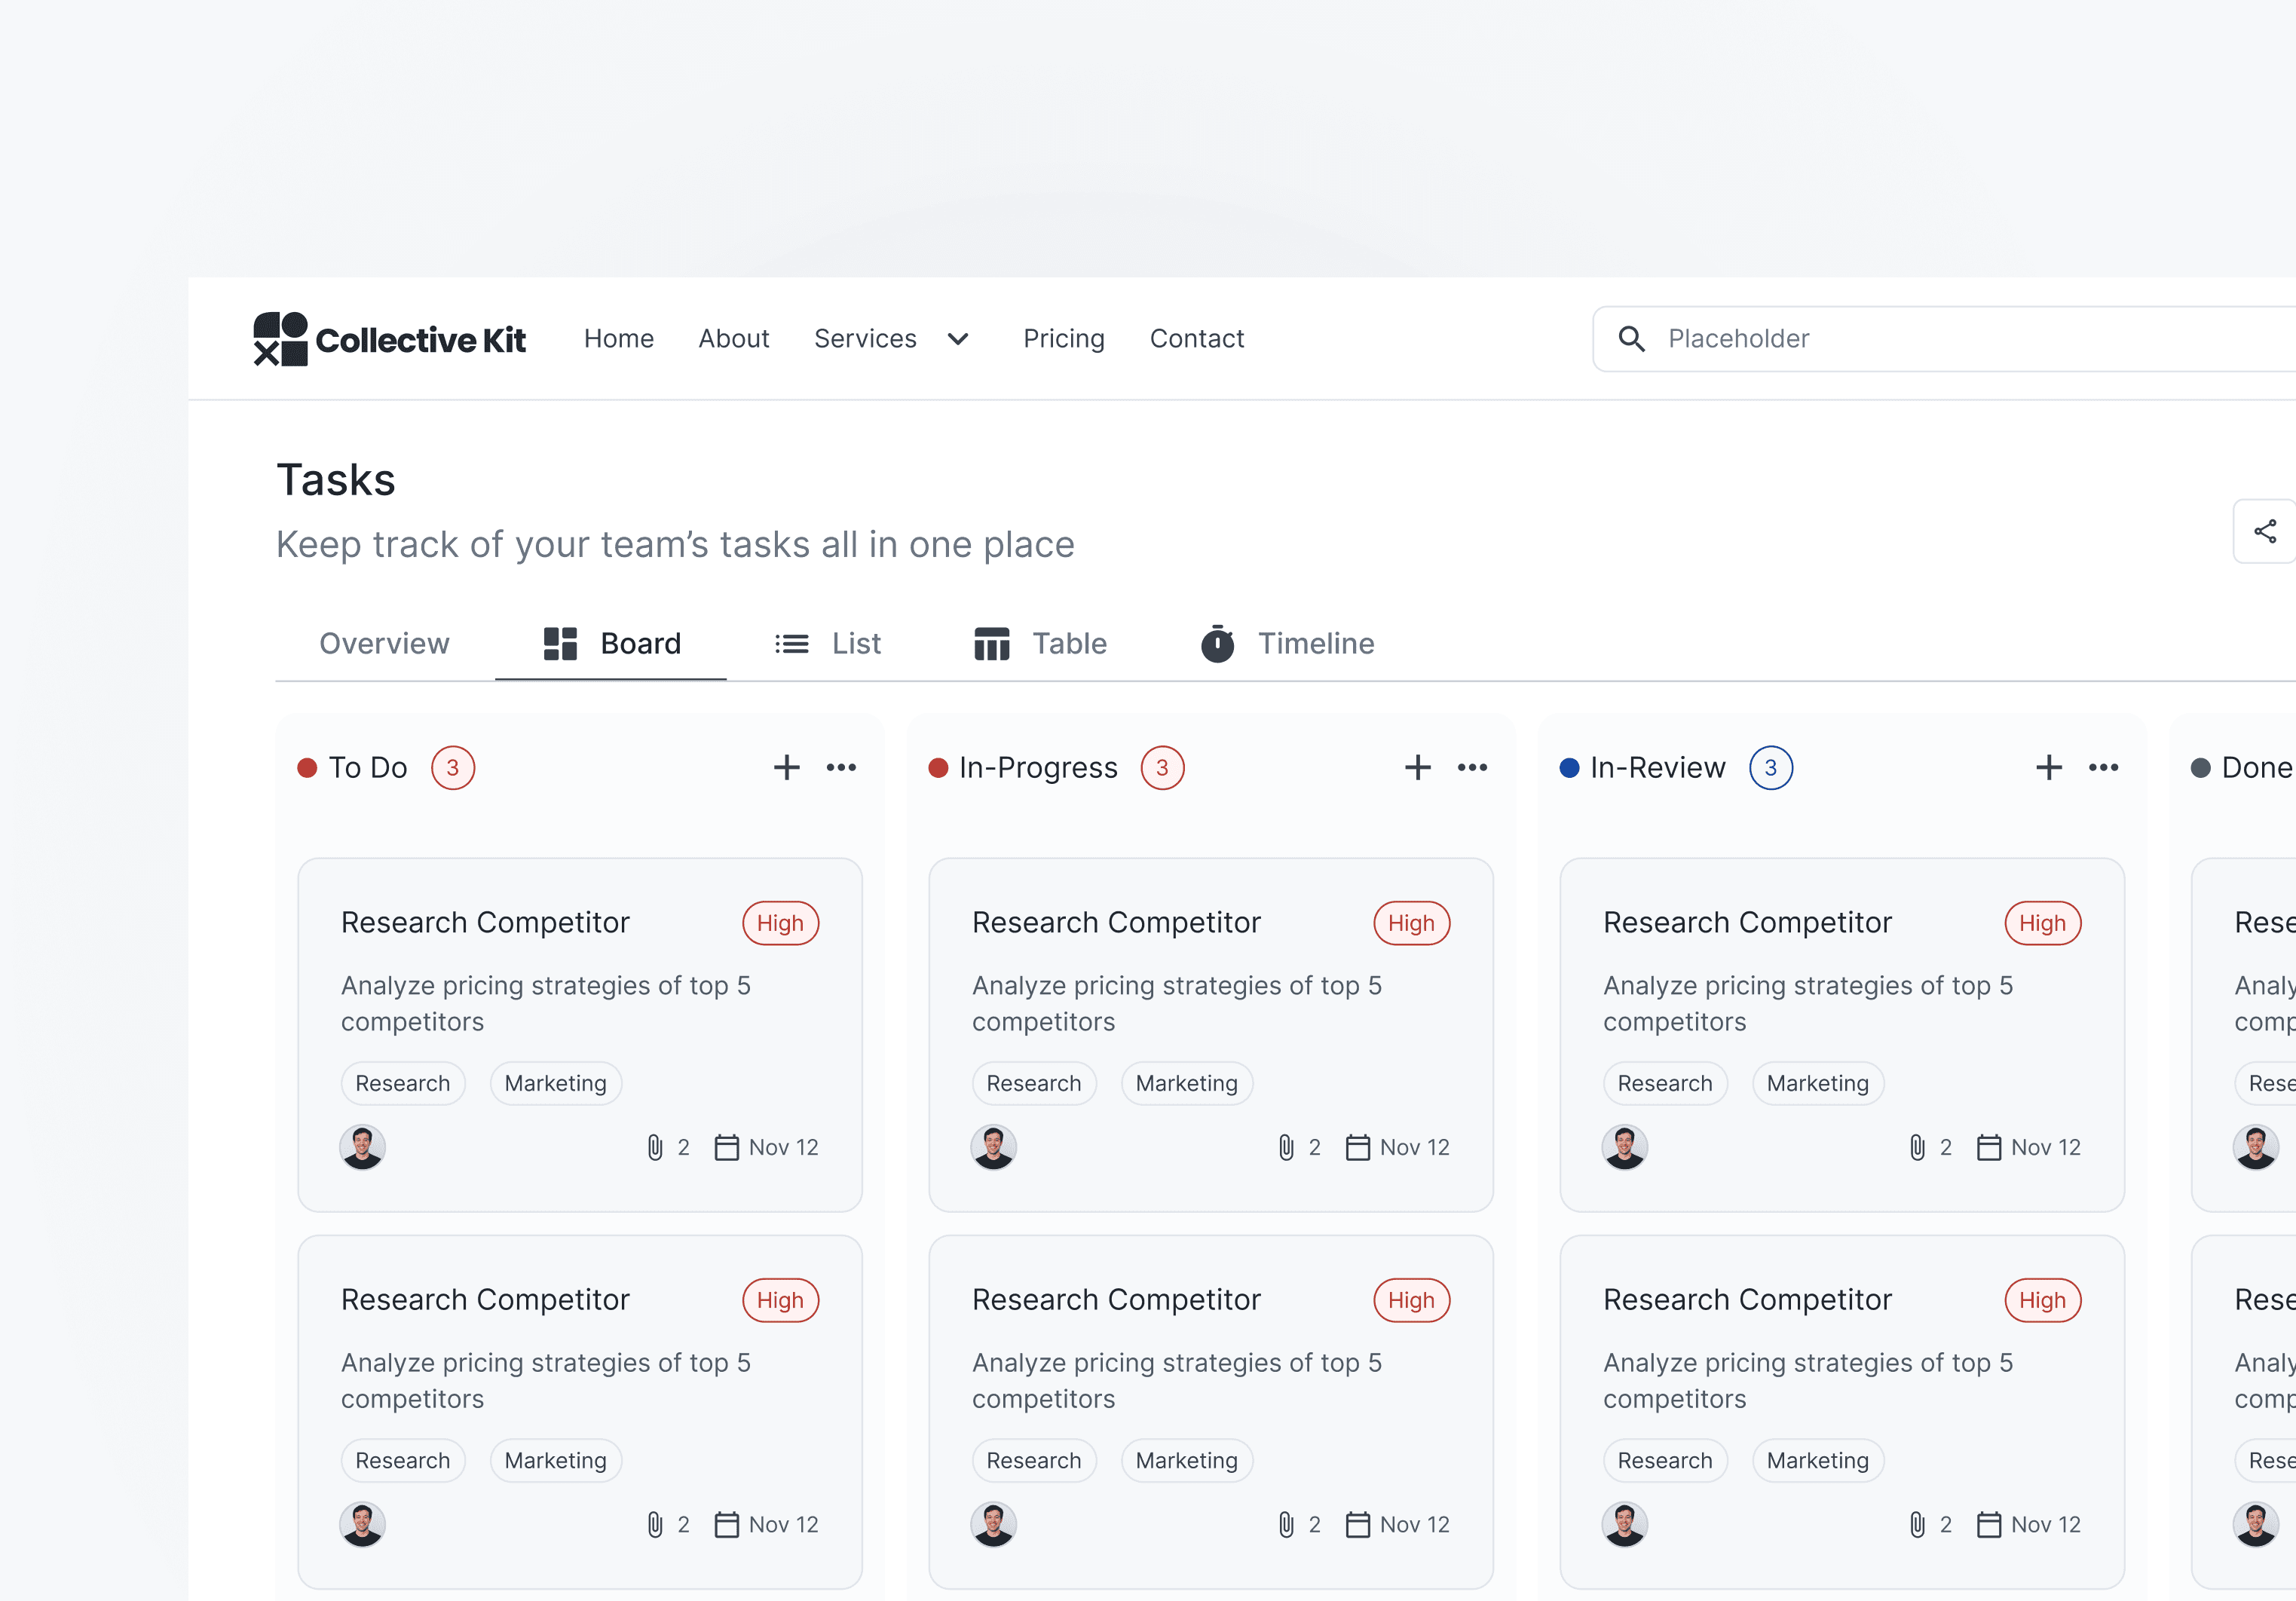Click attachment paperclip on top To Do card
The height and width of the screenshot is (1601, 2296).
pos(655,1148)
